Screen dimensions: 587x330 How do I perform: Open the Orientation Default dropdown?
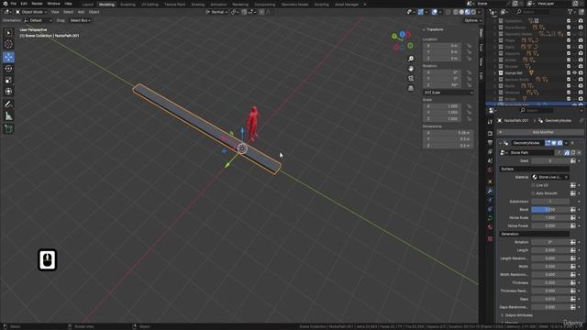(x=38, y=20)
